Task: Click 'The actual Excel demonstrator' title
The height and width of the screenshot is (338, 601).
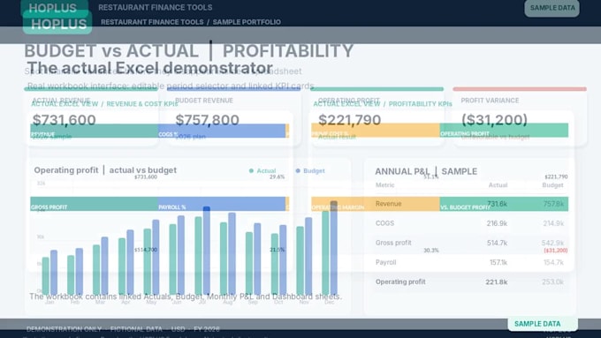Action: click(x=150, y=68)
